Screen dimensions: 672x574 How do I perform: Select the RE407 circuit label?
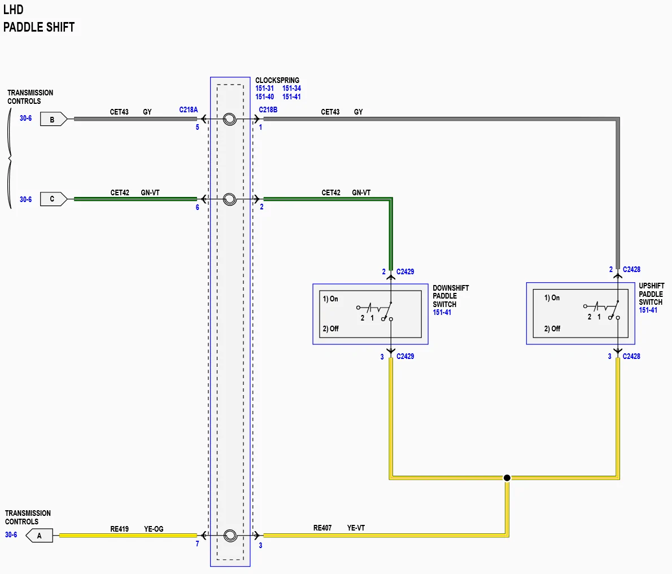pos(322,528)
